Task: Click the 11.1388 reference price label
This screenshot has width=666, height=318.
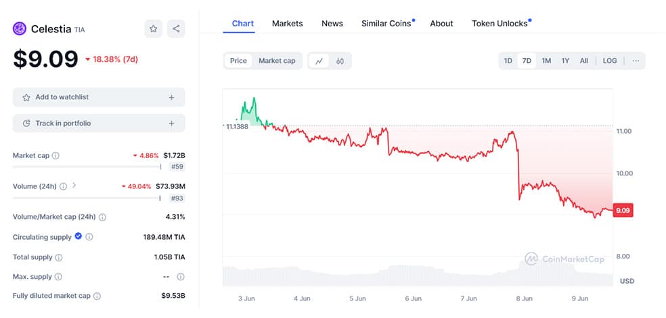Action: pyautogui.click(x=236, y=126)
